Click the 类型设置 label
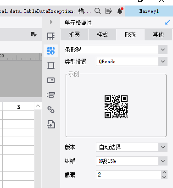 (75, 61)
